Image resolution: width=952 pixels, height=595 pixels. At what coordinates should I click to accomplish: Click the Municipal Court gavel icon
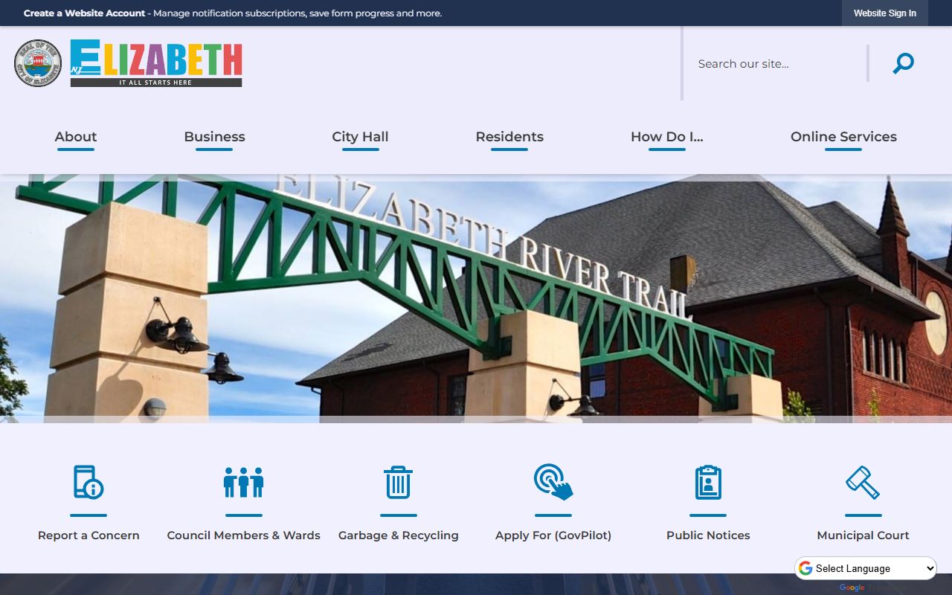(863, 482)
